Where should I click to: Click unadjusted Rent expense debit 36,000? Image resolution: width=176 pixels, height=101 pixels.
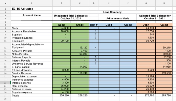pos(61,86)
